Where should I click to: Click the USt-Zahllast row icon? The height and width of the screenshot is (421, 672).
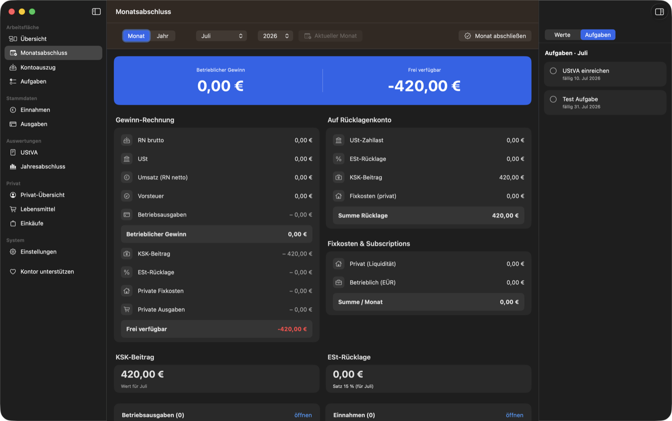pos(339,140)
